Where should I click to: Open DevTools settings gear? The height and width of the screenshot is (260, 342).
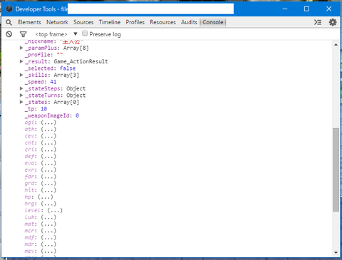[x=333, y=22]
